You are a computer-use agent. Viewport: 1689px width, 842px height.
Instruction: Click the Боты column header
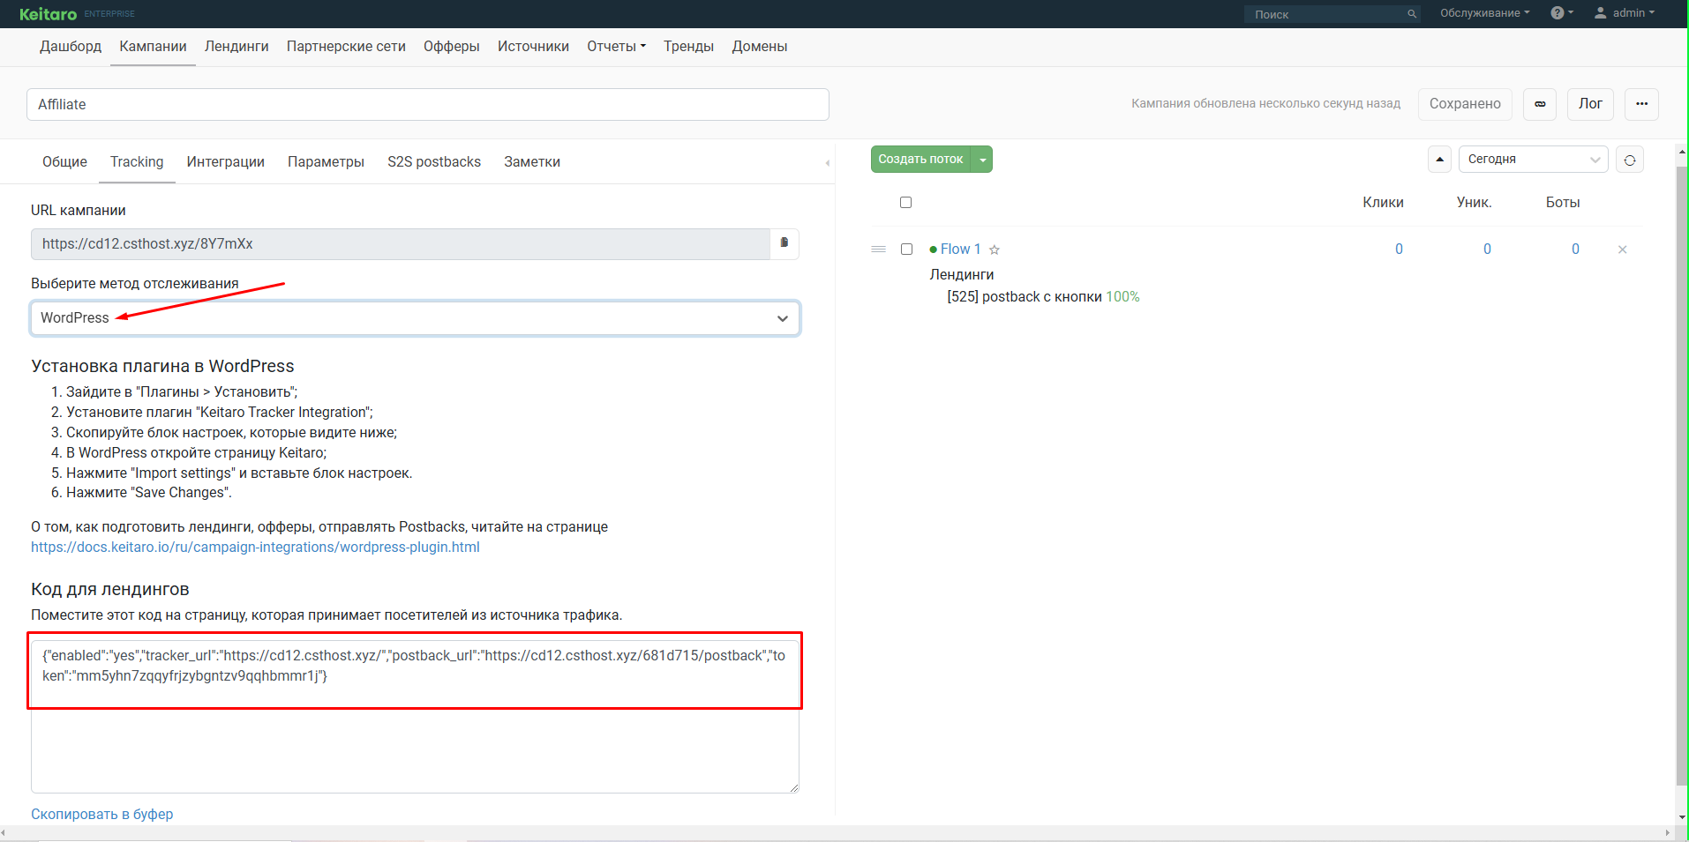(1563, 203)
